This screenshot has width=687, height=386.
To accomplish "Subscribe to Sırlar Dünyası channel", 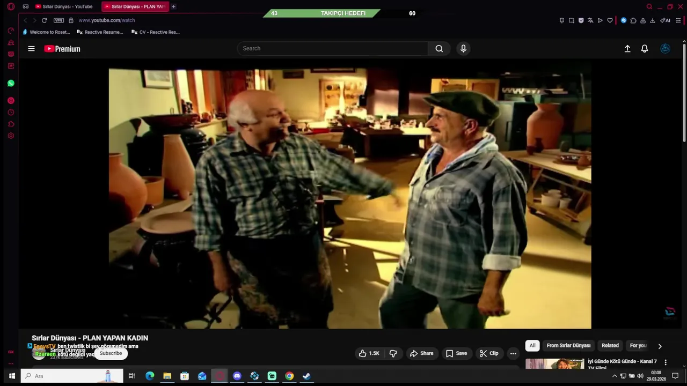I will point(111,353).
